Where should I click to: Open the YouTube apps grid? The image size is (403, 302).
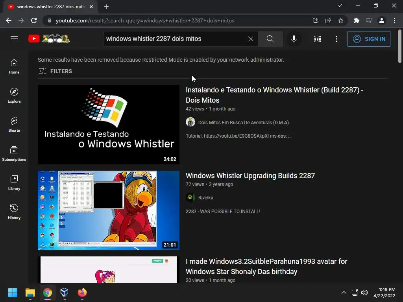point(318,39)
